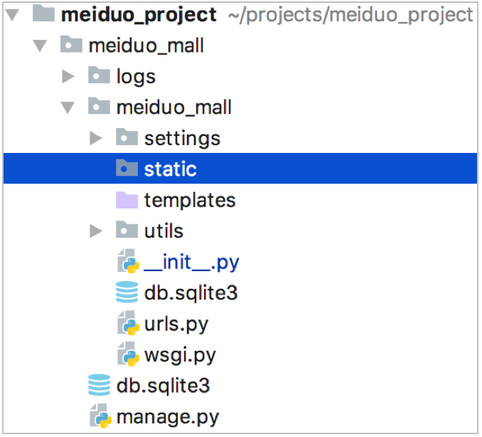
Task: Collapse the inner meiduo_mall package arrow
Action: (x=68, y=107)
